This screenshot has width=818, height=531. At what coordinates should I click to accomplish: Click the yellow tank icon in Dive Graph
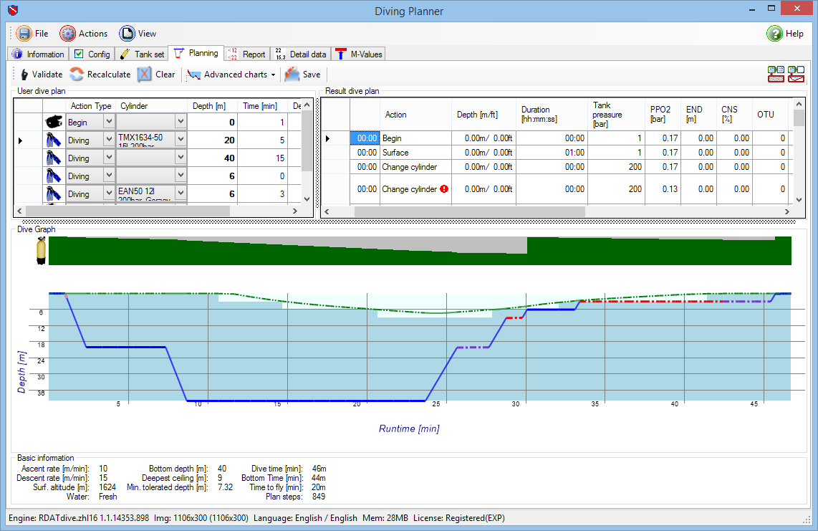tap(41, 251)
